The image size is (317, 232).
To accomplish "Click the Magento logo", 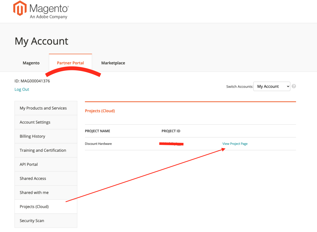I will [x=41, y=10].
